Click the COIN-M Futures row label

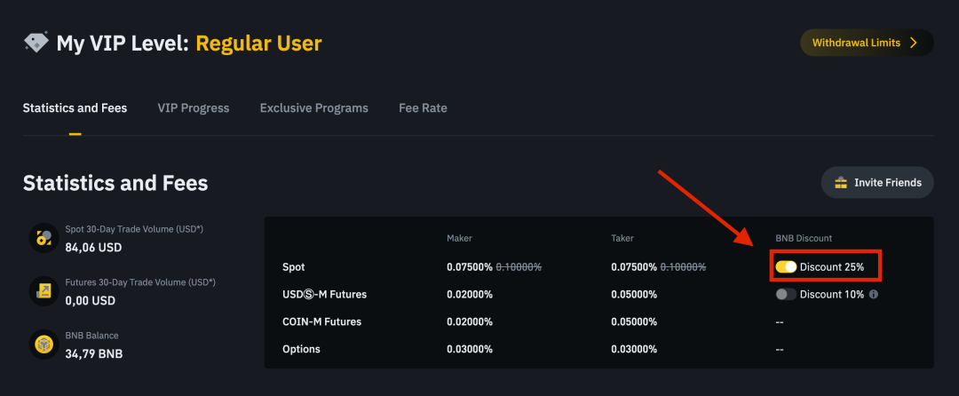click(321, 321)
